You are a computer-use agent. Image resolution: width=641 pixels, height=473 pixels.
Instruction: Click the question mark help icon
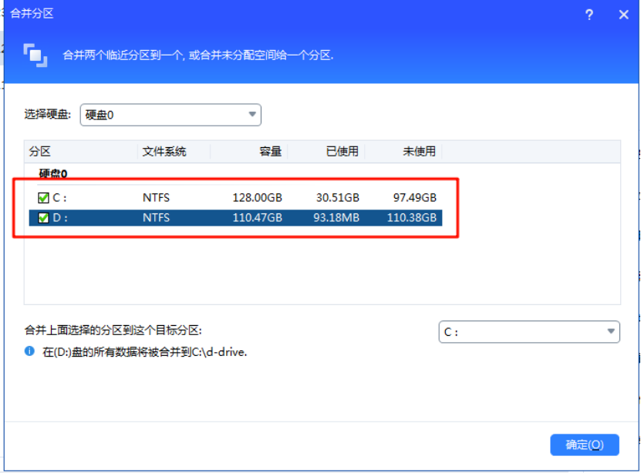coord(589,15)
